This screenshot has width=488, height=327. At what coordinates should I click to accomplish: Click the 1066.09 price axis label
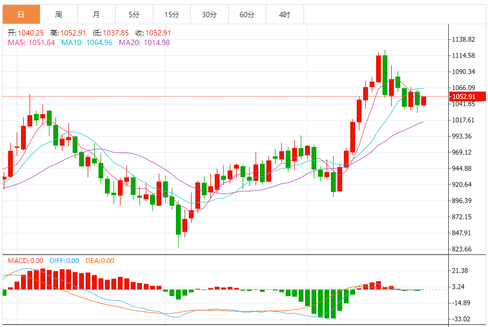(463, 88)
